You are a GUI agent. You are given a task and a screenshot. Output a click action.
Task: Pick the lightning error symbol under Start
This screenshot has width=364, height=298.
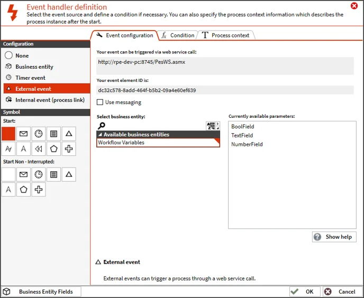(x=9, y=149)
